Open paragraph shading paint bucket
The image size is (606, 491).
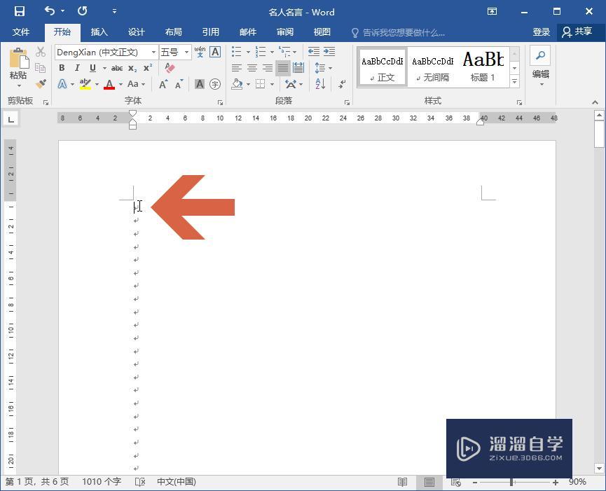coord(237,84)
